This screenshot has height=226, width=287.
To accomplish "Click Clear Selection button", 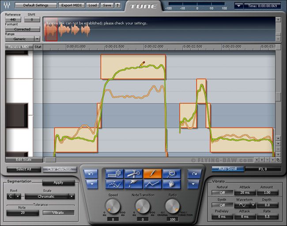I will [x=59, y=169].
